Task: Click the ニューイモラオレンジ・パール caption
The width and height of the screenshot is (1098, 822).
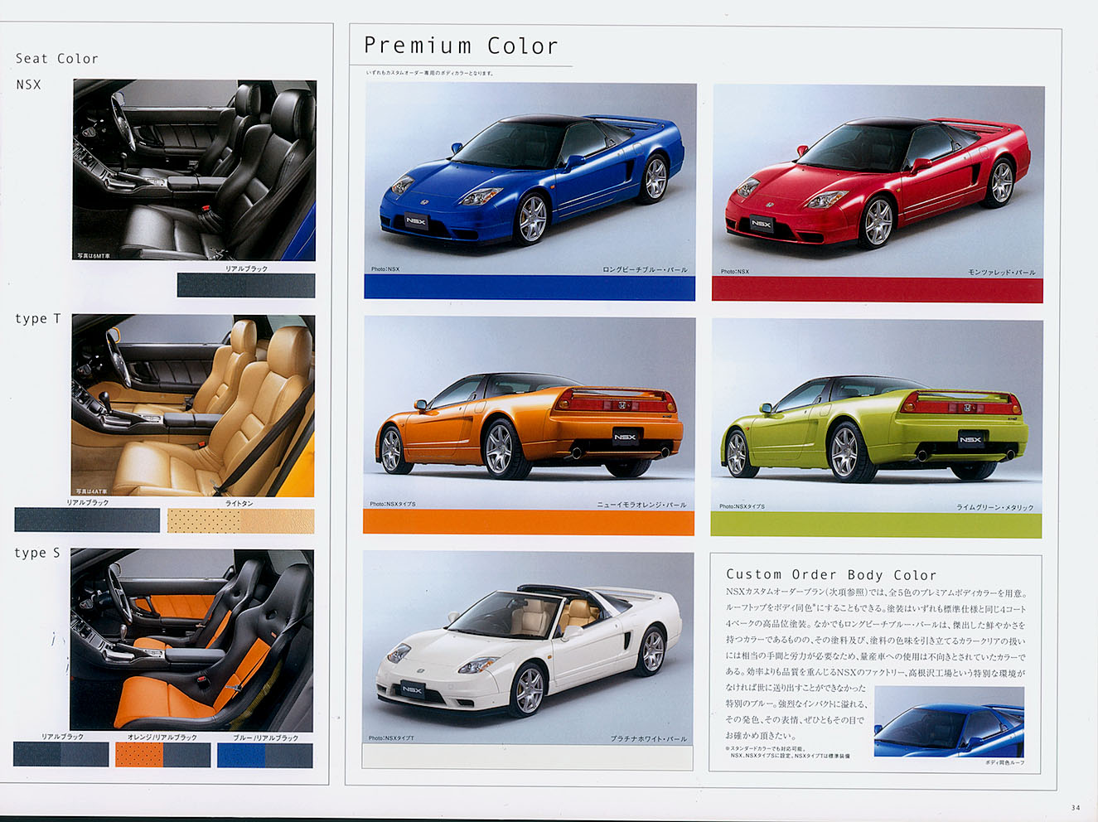Action: [641, 505]
